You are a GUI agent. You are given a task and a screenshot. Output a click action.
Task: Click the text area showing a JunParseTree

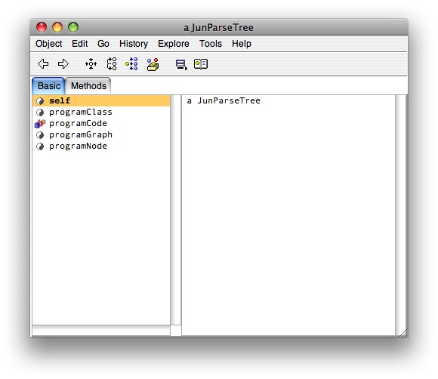point(288,215)
